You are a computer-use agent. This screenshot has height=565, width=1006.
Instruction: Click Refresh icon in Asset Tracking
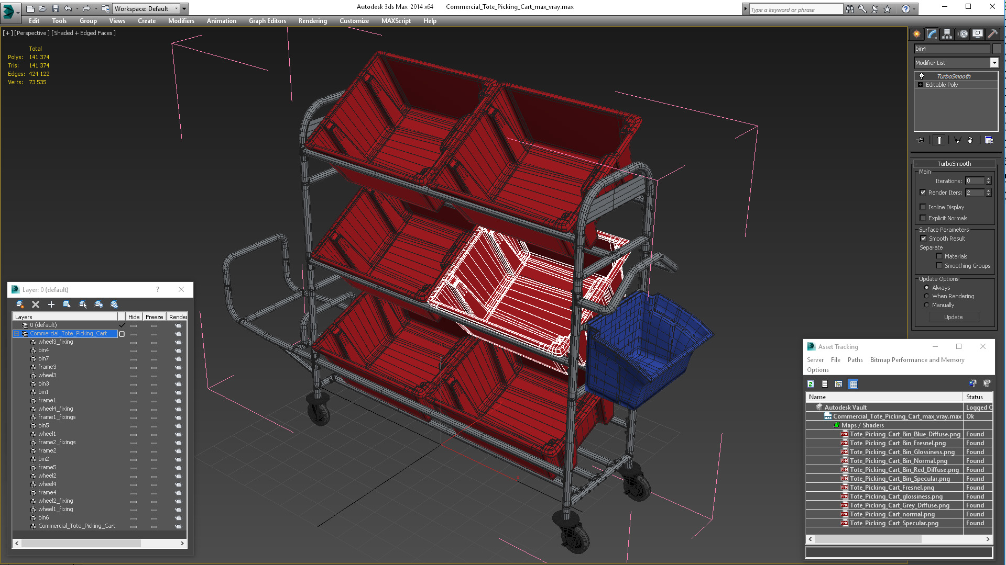coord(811,384)
